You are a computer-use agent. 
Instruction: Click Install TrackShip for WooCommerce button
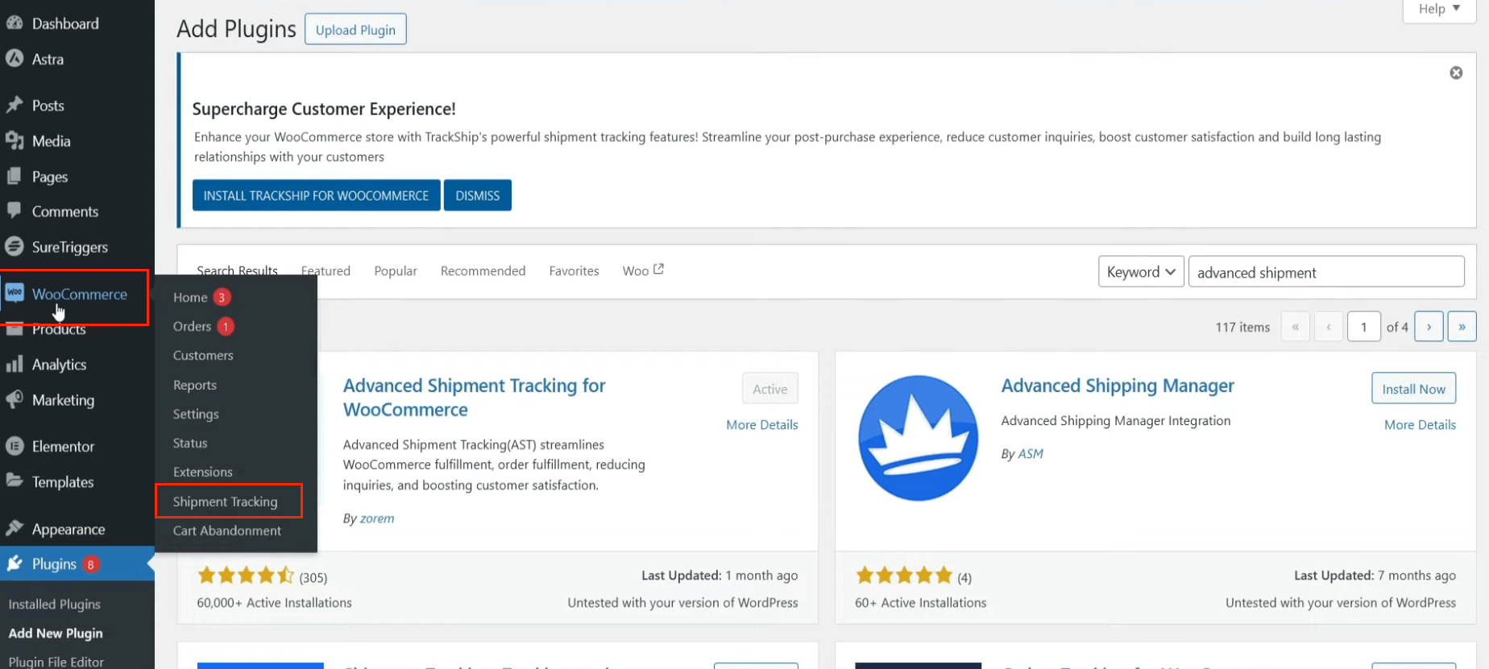coord(316,196)
